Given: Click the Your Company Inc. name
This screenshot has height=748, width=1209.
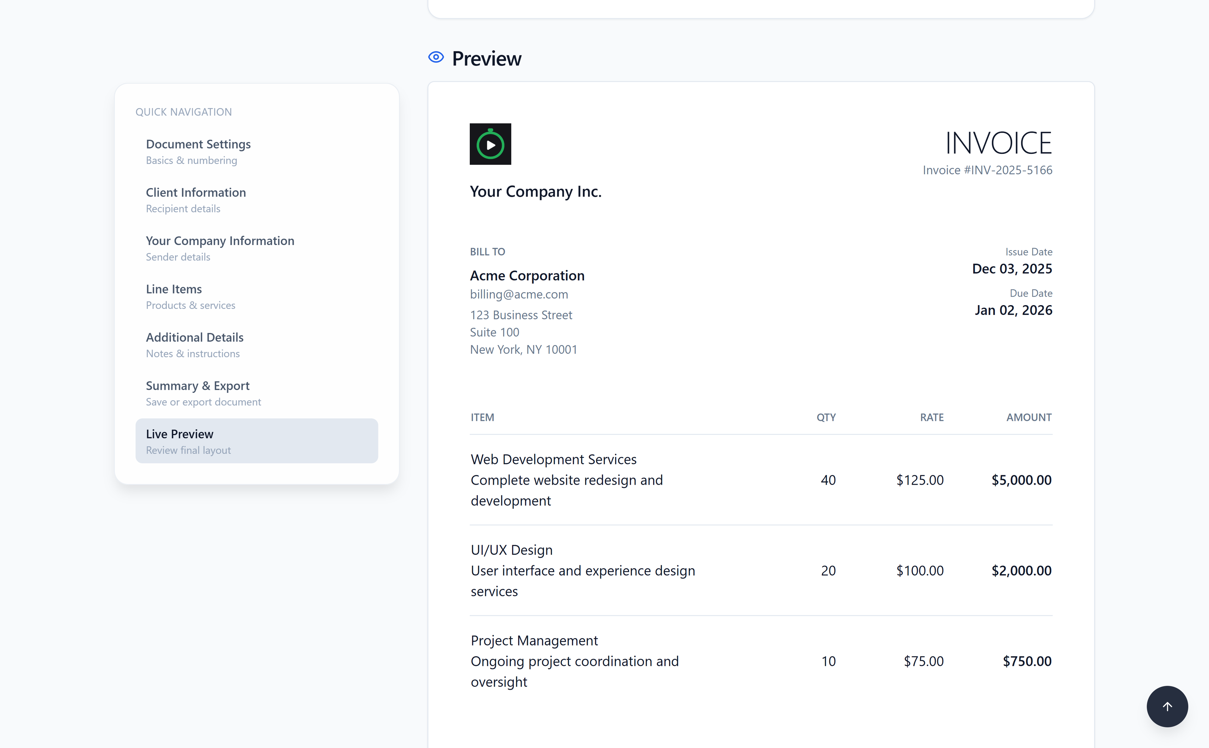Looking at the screenshot, I should pyautogui.click(x=536, y=192).
